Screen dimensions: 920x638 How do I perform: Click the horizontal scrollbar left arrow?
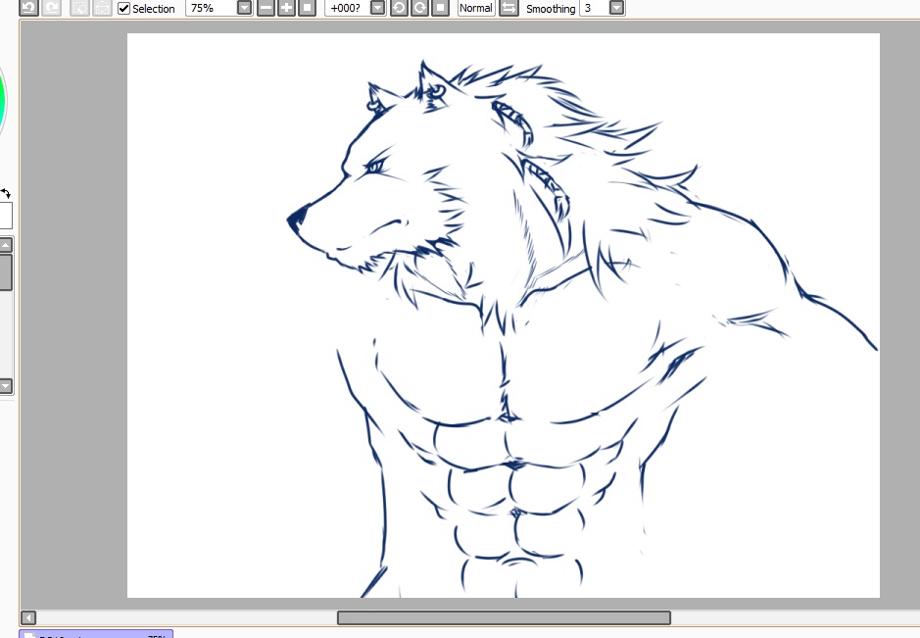click(x=28, y=617)
